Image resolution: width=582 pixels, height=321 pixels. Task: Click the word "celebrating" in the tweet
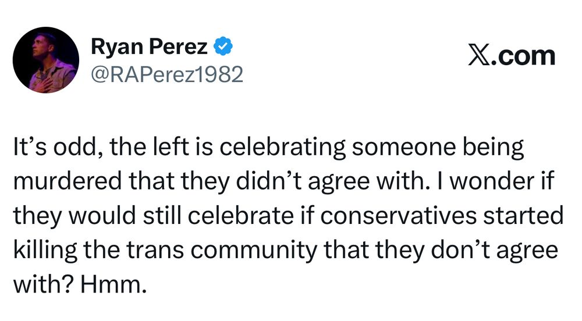tap(282, 147)
